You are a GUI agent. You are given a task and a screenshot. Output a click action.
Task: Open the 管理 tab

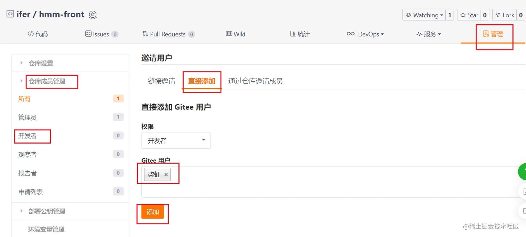493,34
